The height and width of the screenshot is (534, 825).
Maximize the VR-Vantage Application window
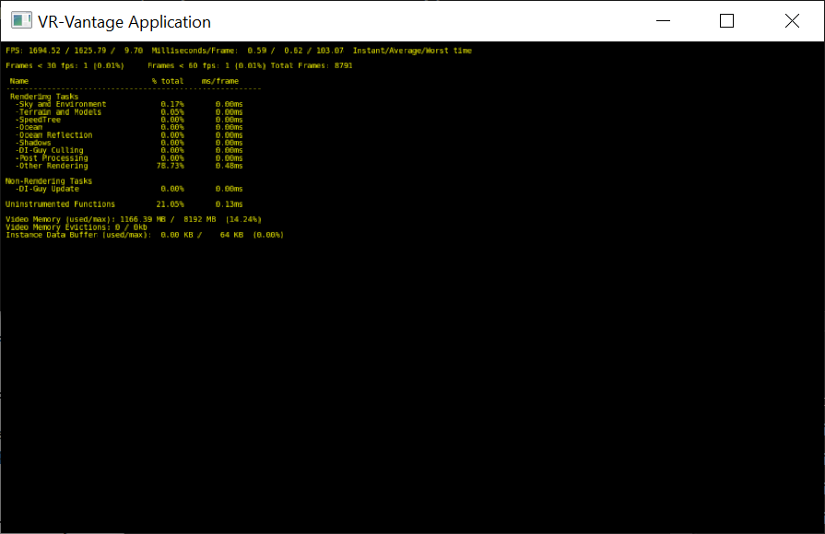726,21
